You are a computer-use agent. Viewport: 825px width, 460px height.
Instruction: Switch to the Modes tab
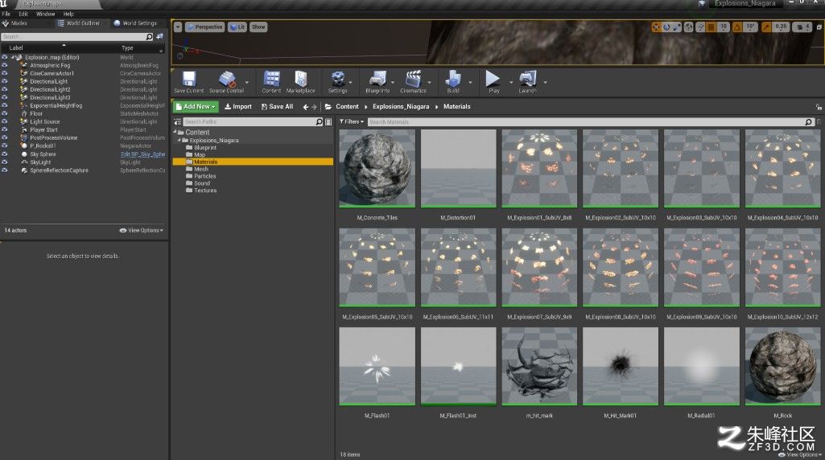[x=14, y=23]
